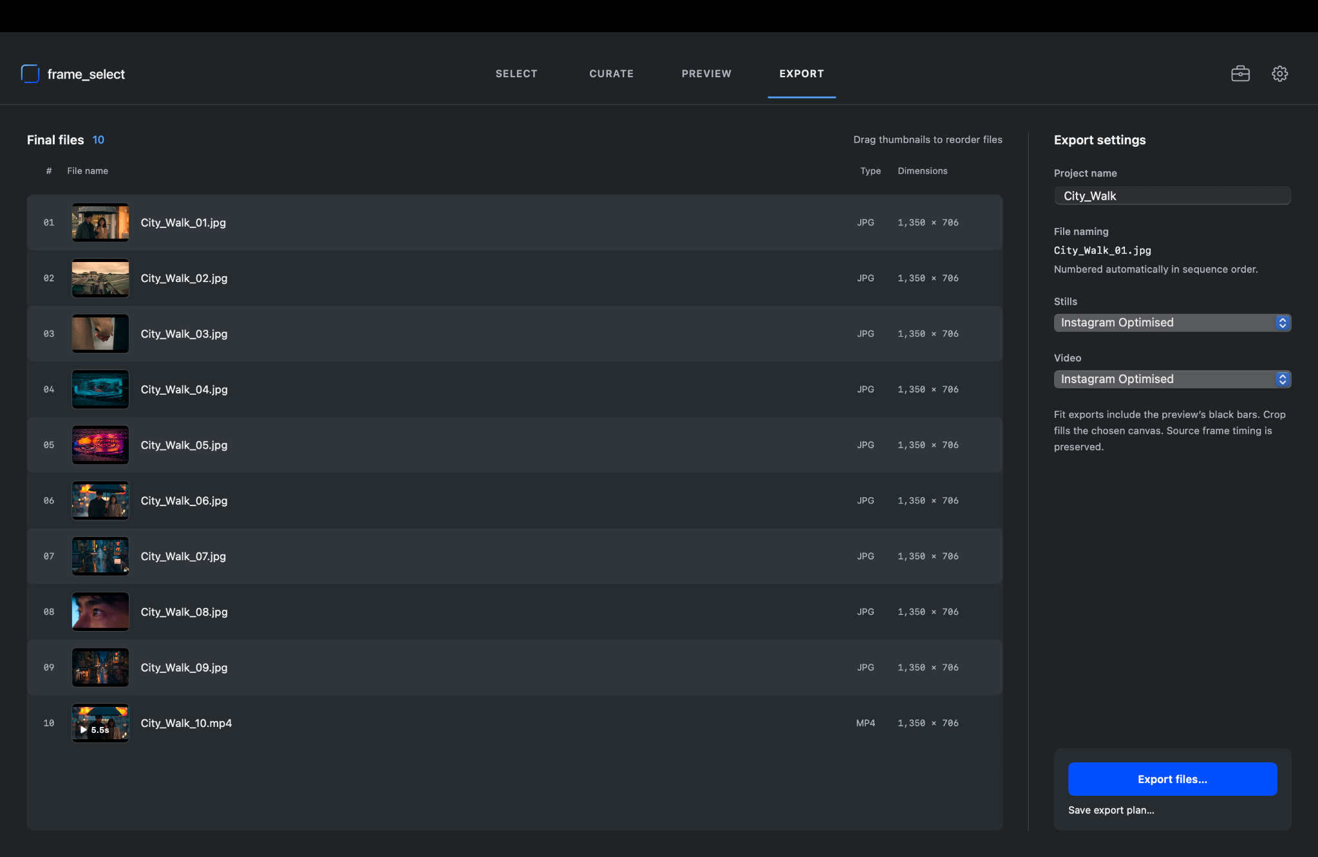Select thumbnail of City_Walk_06.jpg
1318x857 pixels.
coord(100,500)
